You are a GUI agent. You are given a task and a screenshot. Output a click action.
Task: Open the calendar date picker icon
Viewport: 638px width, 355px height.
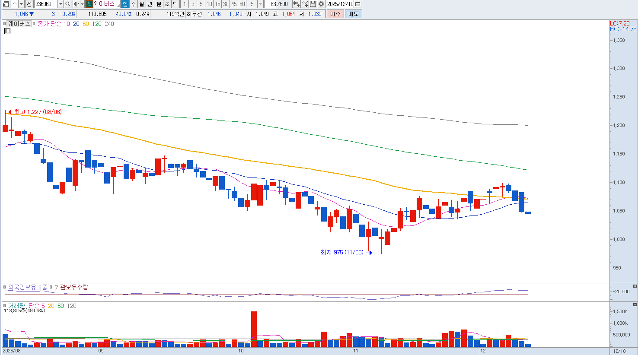[x=357, y=4]
